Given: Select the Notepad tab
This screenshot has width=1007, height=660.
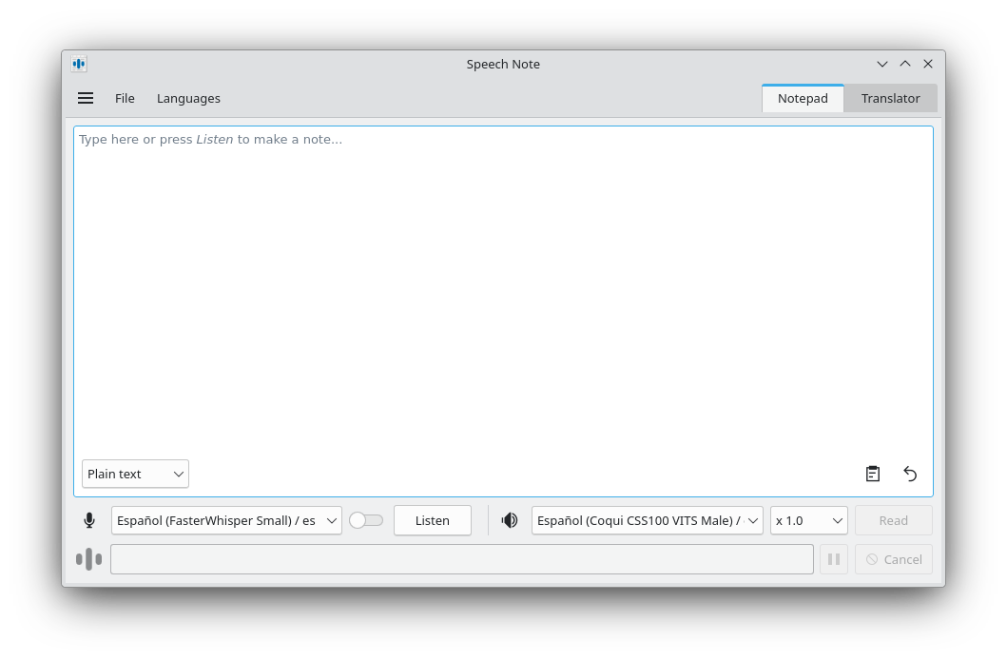Looking at the screenshot, I should coord(803,98).
